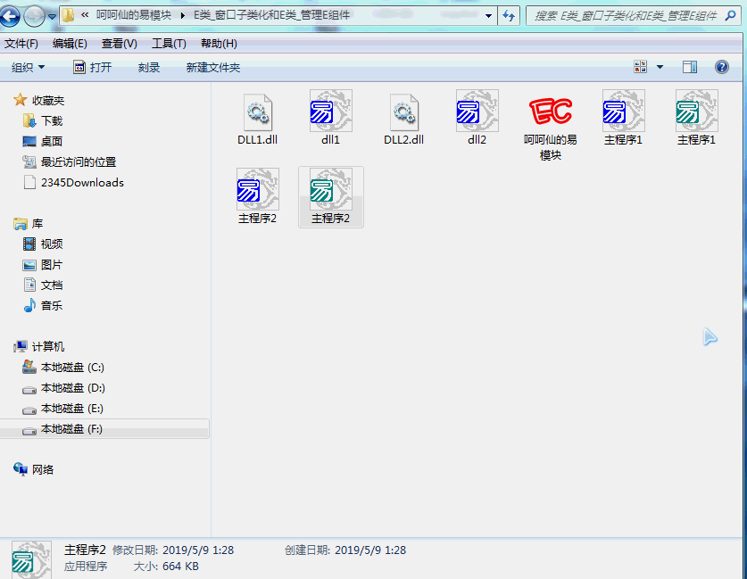Select the DLL2.dll file icon
Screen dimensions: 747x579
[x=403, y=112]
